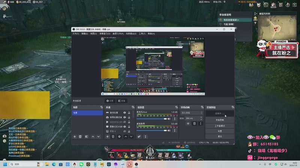Add transition with plus icon in 转场动画 panel
This screenshot has width=300, height=168.
[x=188, y=124]
